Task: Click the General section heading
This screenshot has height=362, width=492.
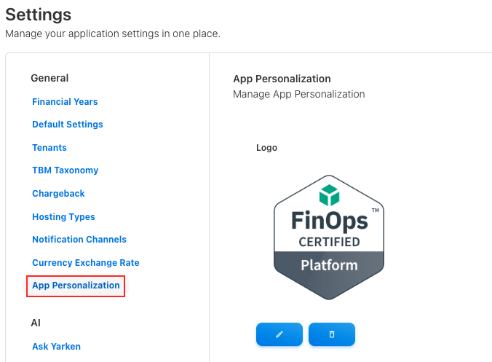Action: coord(49,78)
